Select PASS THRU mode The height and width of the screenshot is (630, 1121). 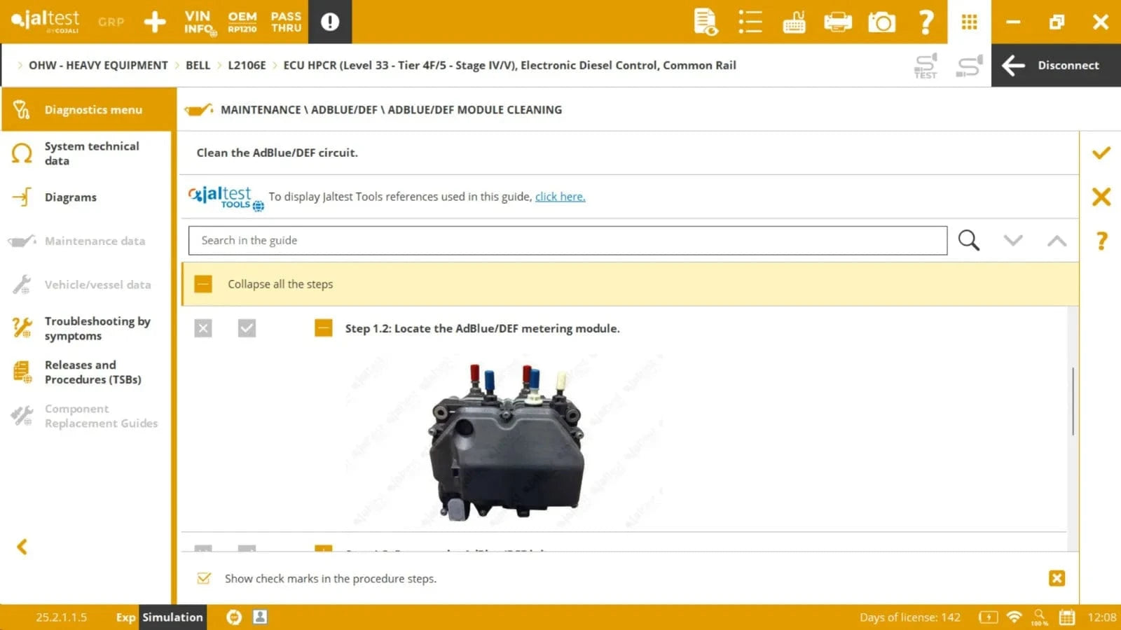(x=286, y=22)
